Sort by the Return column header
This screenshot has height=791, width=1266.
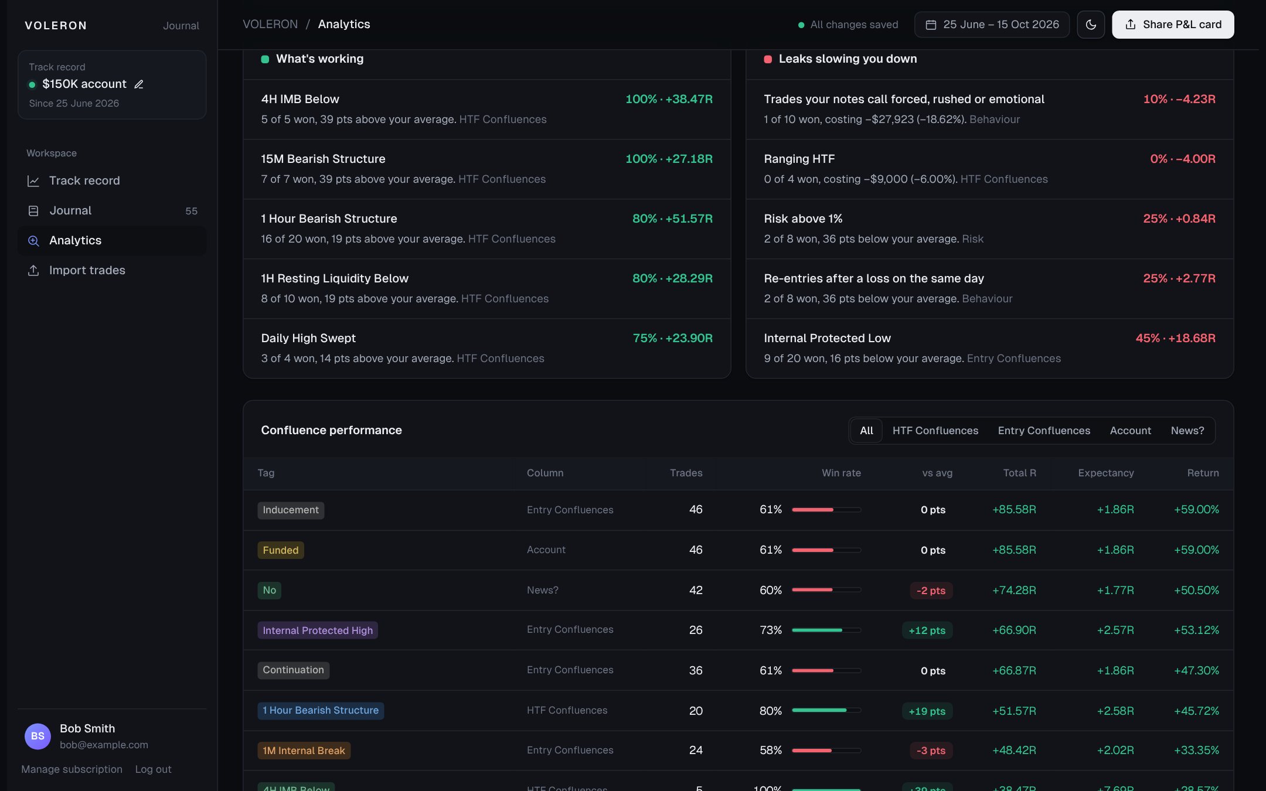point(1203,473)
